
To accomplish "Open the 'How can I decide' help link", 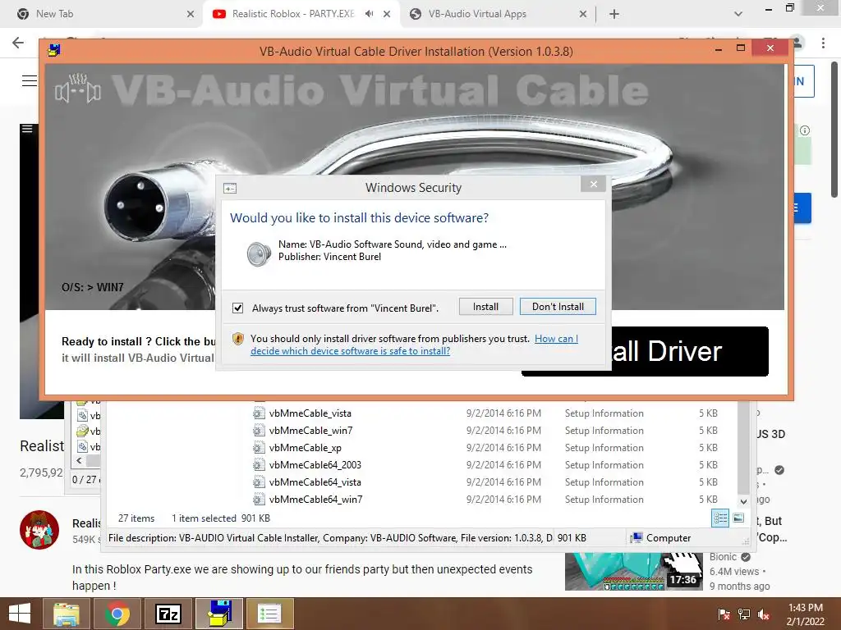I will tap(414, 345).
